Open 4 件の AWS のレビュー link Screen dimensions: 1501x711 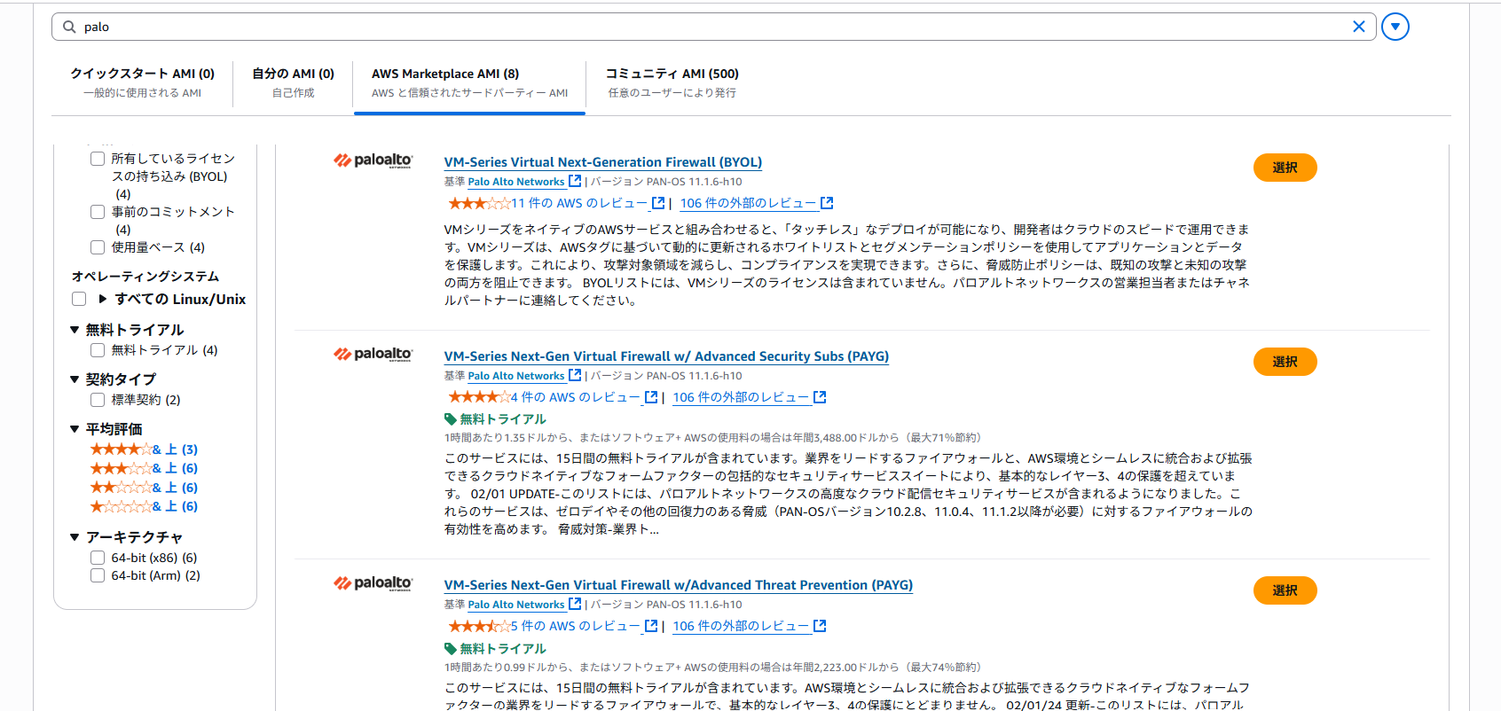click(x=576, y=397)
